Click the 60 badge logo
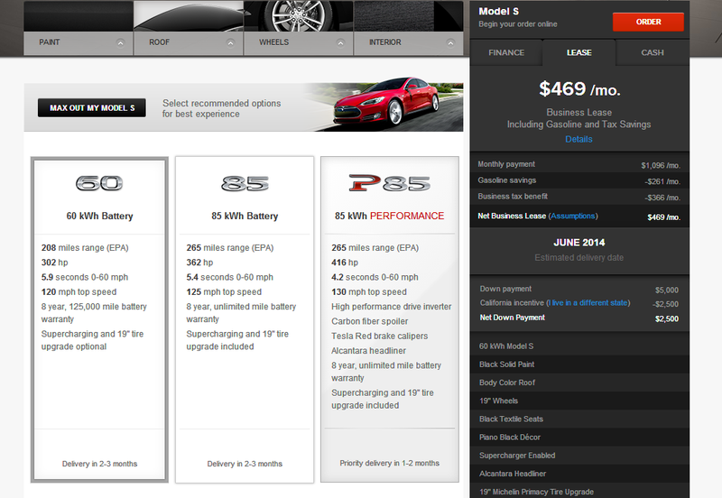This screenshot has width=722, height=498. [99, 184]
